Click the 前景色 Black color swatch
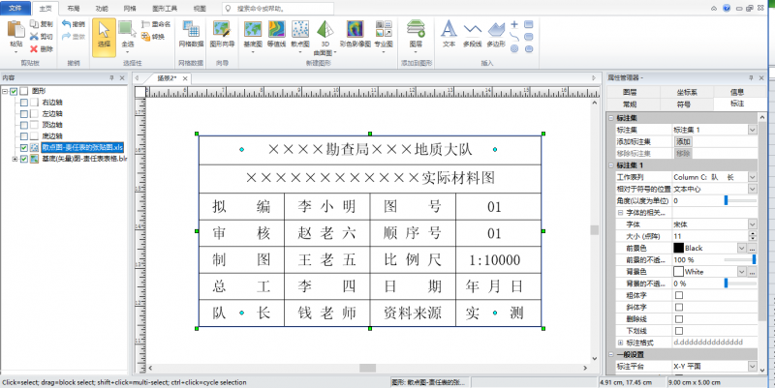775x388 pixels. [x=678, y=249]
